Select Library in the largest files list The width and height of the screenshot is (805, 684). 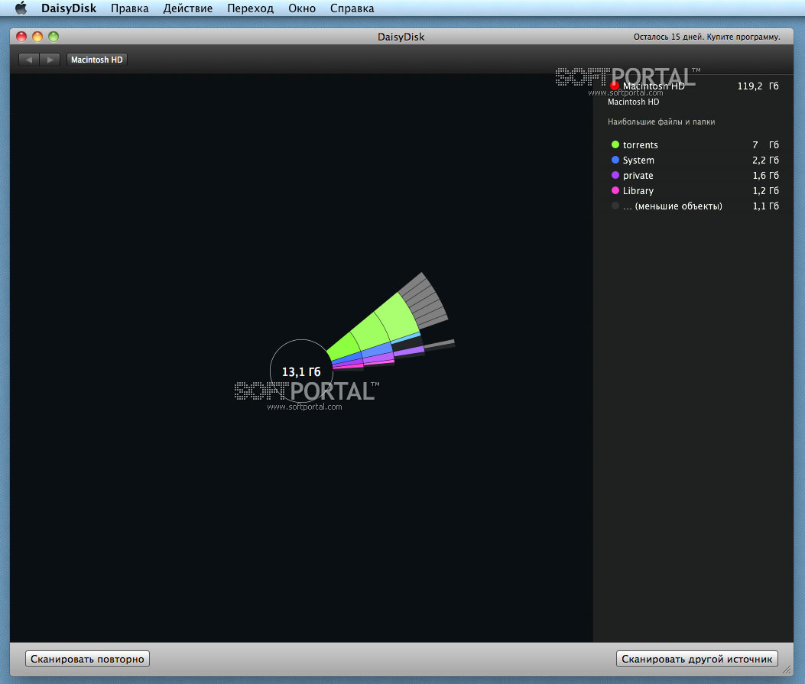695,190
